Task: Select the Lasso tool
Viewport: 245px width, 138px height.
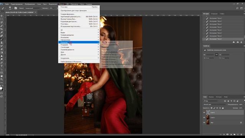Action: coord(2,22)
